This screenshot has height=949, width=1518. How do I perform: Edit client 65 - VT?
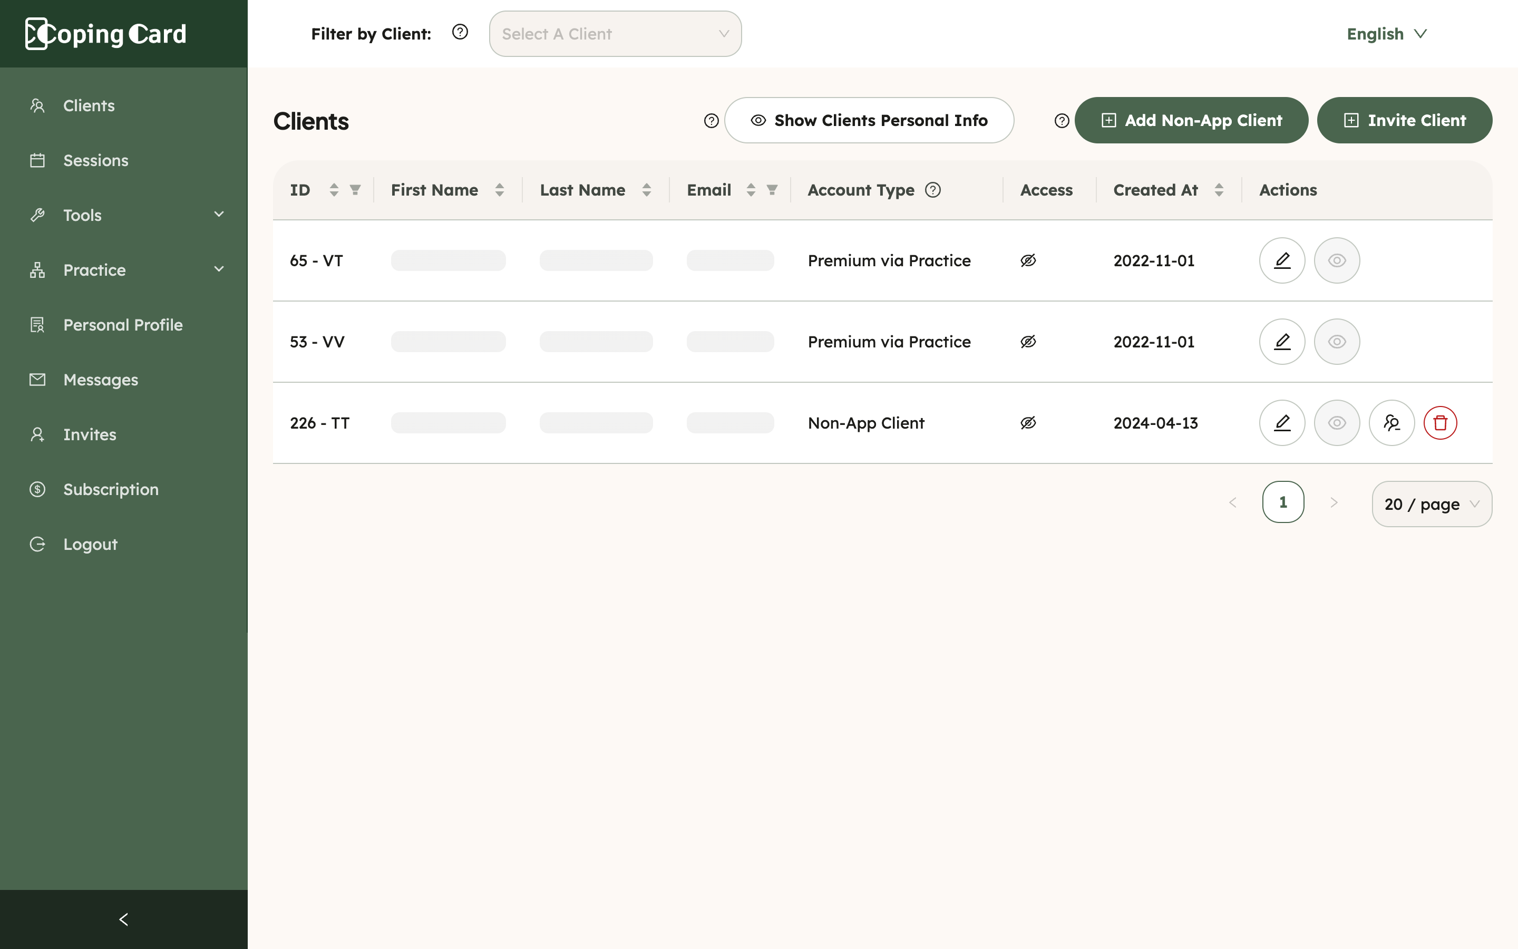[x=1282, y=260]
